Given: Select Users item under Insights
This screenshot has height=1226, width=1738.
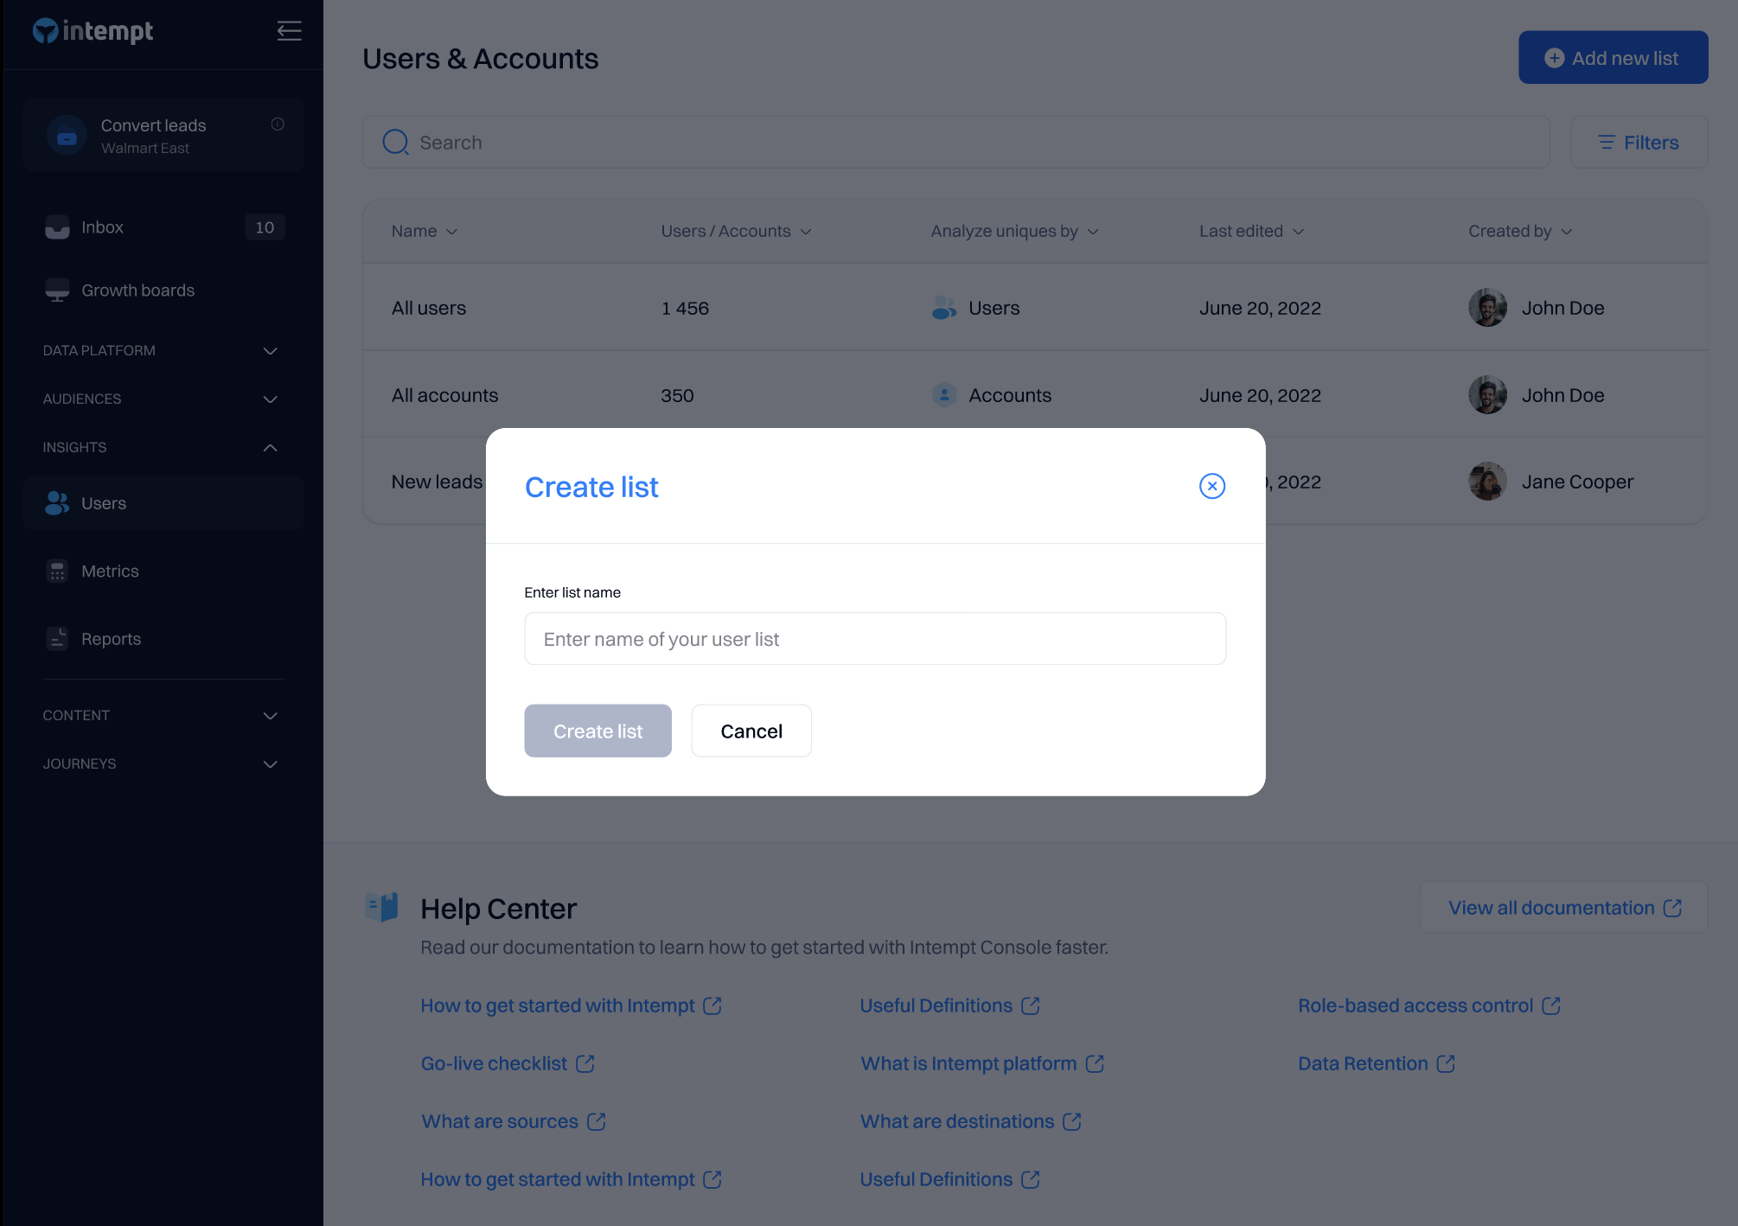Looking at the screenshot, I should 104,503.
